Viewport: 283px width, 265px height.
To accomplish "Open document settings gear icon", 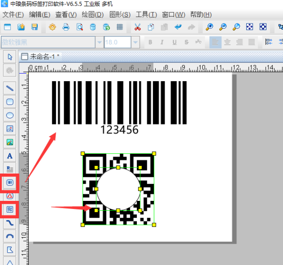I will click(52, 27).
